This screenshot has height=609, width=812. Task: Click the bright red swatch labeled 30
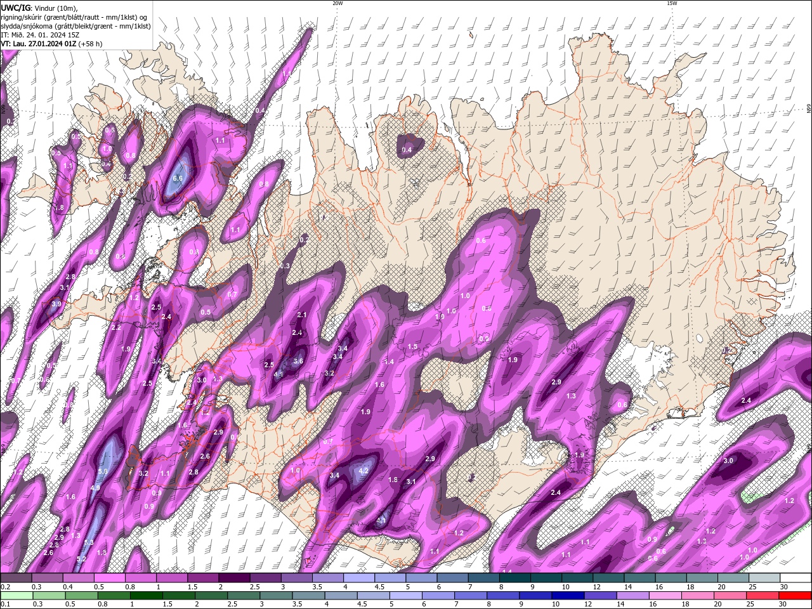point(795,596)
